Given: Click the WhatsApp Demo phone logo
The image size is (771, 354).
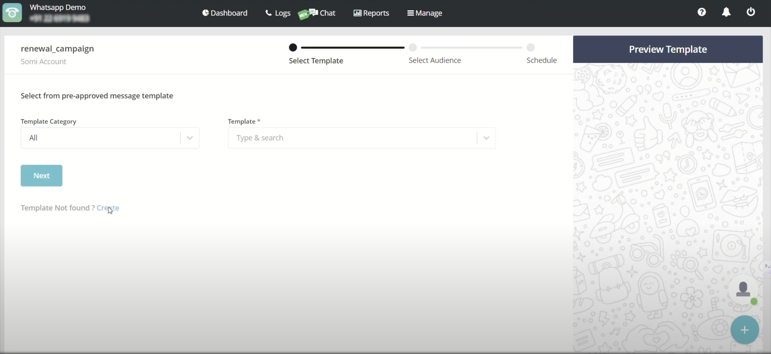Looking at the screenshot, I should 12,13.
